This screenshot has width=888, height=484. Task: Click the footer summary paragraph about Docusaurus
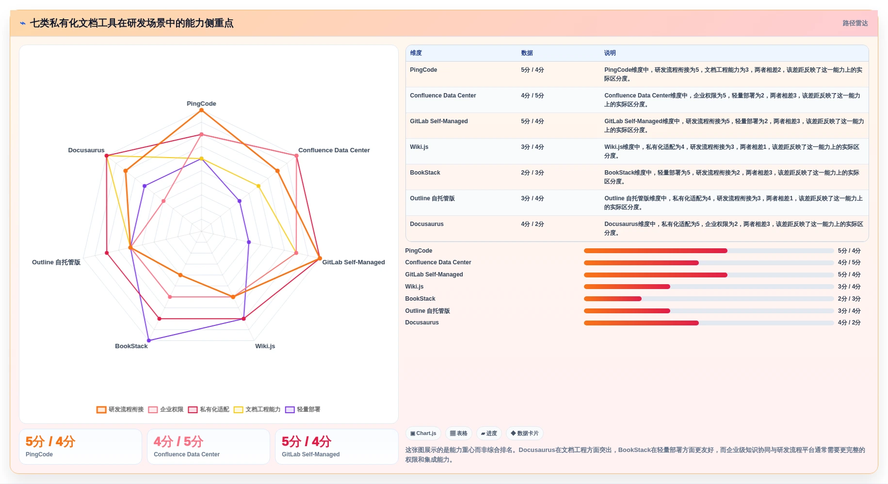pyautogui.click(x=636, y=455)
